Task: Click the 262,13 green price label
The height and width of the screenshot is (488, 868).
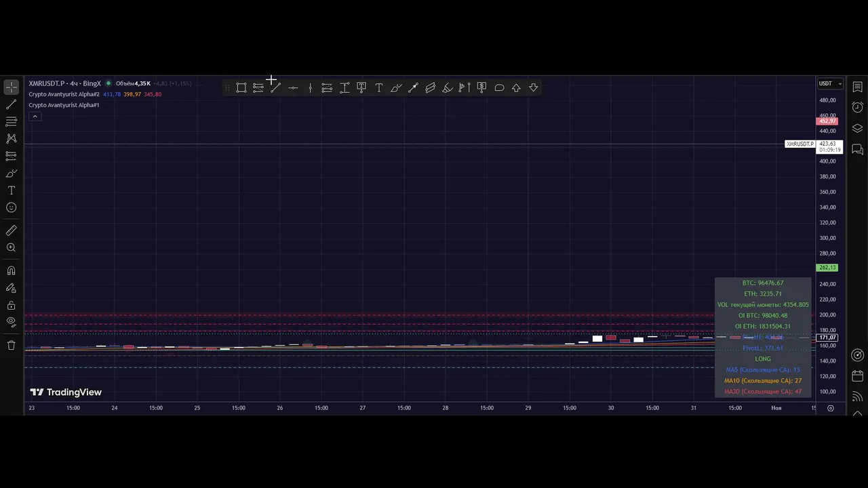Action: (827, 268)
